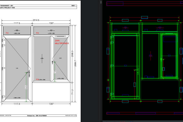Select the ZAW. MULTIPOWER red annotation
The image size is (183, 122).
62,42
